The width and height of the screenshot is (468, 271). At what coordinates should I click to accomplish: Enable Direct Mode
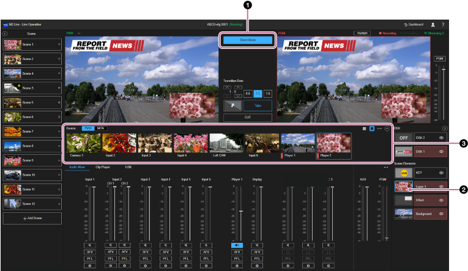tap(248, 40)
